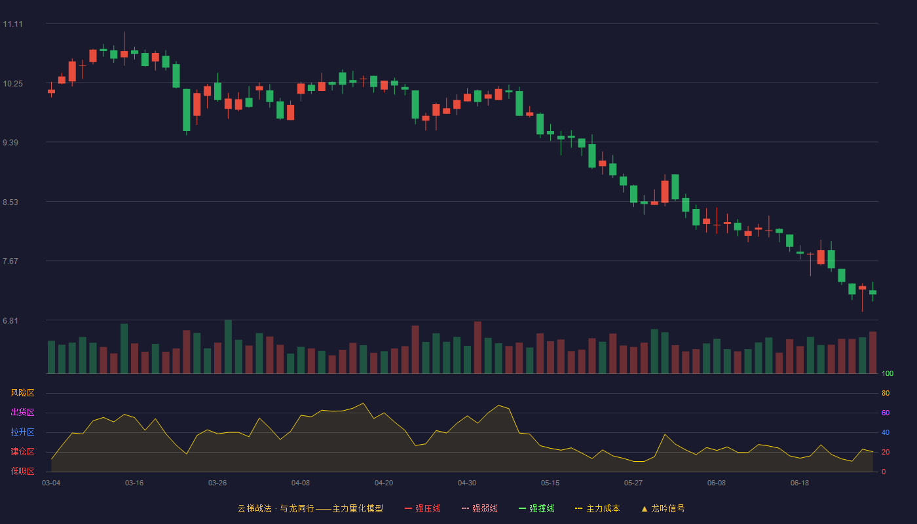This screenshot has height=524, width=917.
Task: Click the 云梯战法 · 与龙同行 主力量化模型 title
Action: click(x=310, y=508)
